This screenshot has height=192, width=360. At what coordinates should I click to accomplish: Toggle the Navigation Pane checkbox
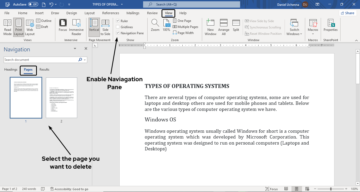point(118,33)
